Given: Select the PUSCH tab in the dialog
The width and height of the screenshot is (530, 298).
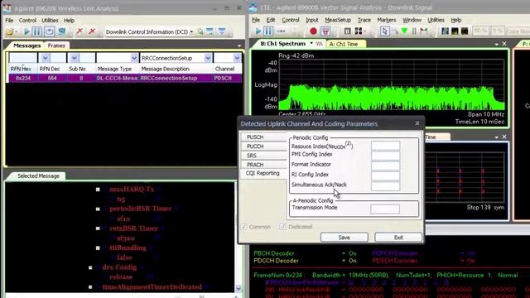Looking at the screenshot, I should (x=263, y=137).
